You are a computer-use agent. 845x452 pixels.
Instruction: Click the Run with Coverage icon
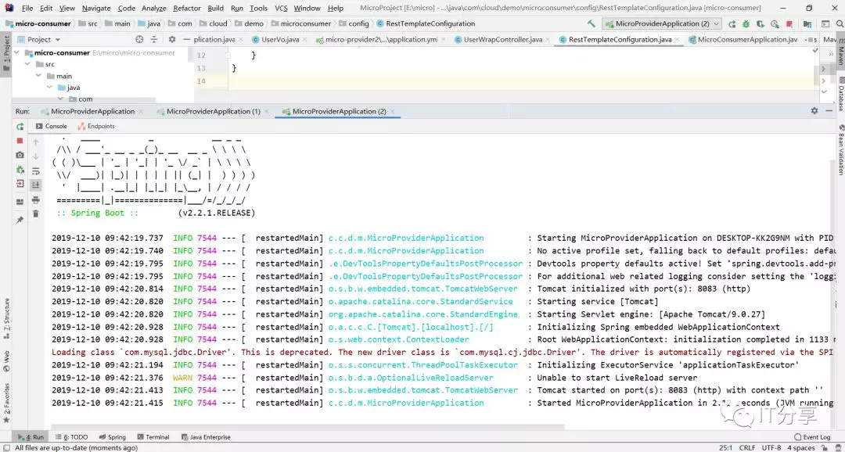[x=760, y=23]
